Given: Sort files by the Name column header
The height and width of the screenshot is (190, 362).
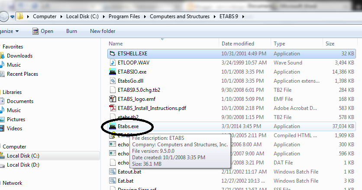Looking at the screenshot, I should coord(163,44).
